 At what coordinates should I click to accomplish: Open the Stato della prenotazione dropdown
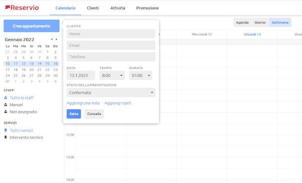coord(111,92)
